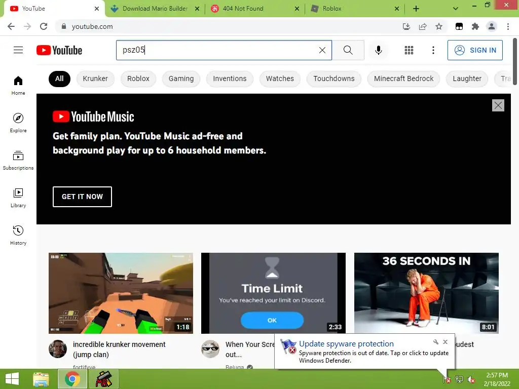This screenshot has width=519, height=389.
Task: Open the krunker movement video thumbnail
Action: tap(121, 293)
